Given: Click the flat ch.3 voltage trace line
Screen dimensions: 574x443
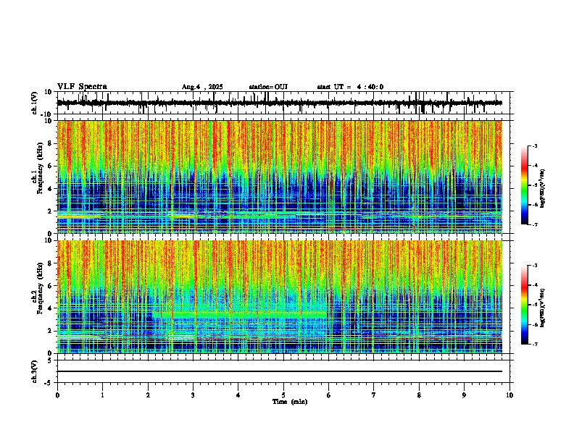Looking at the screenshot, I should tap(279, 371).
